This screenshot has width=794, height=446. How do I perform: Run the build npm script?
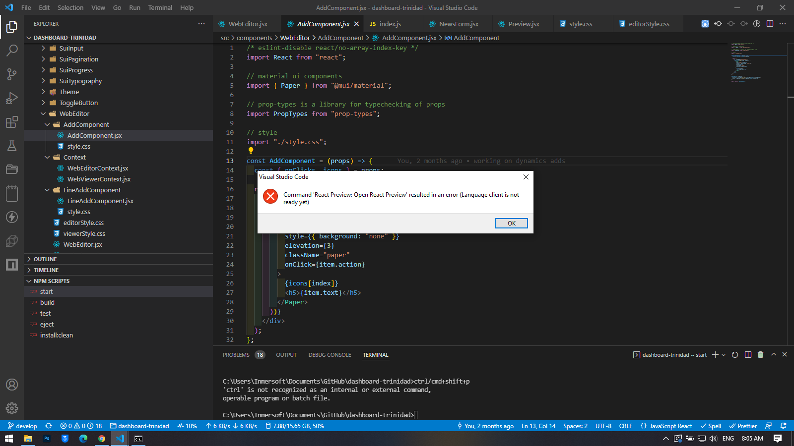(x=118, y=302)
